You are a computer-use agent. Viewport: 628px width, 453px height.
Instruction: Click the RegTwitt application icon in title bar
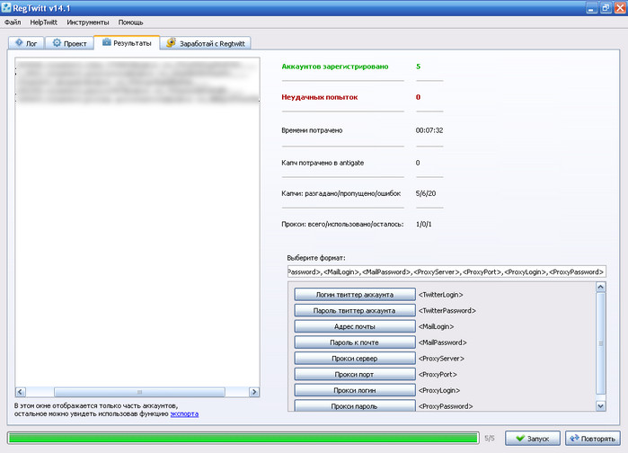coord(6,7)
